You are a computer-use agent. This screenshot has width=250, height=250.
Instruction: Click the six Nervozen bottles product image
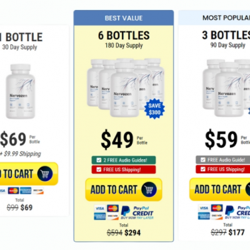coord(126,87)
